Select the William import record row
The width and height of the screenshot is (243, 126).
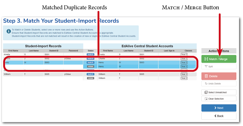43,74
